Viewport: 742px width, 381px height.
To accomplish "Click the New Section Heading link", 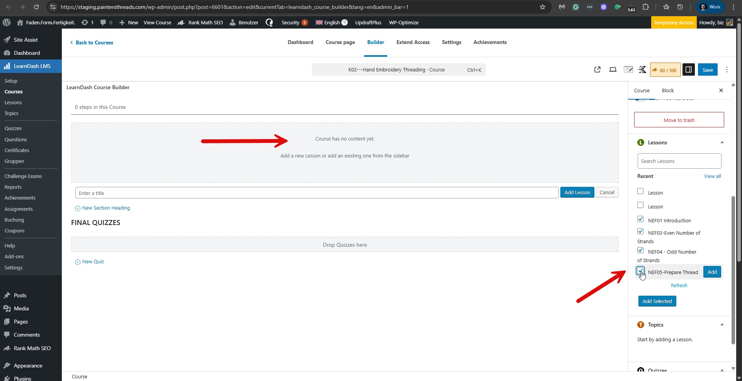I will tap(106, 208).
